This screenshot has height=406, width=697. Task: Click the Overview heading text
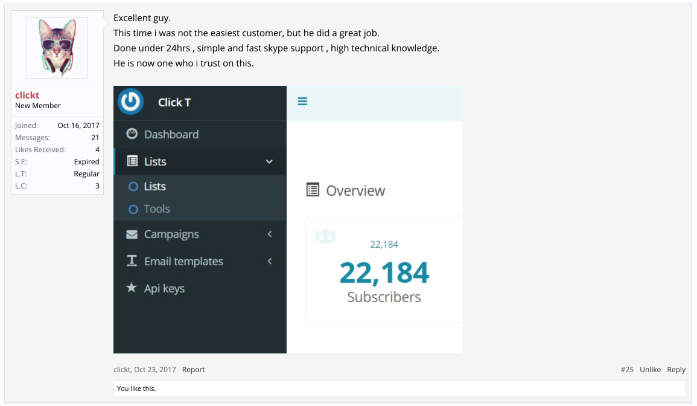click(x=355, y=190)
